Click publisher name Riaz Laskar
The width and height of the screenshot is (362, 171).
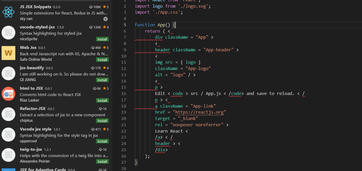tap(29, 100)
